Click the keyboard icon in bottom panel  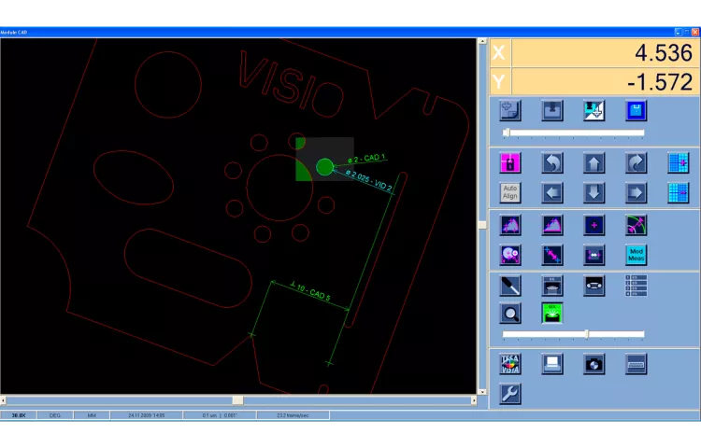pyautogui.click(x=636, y=364)
